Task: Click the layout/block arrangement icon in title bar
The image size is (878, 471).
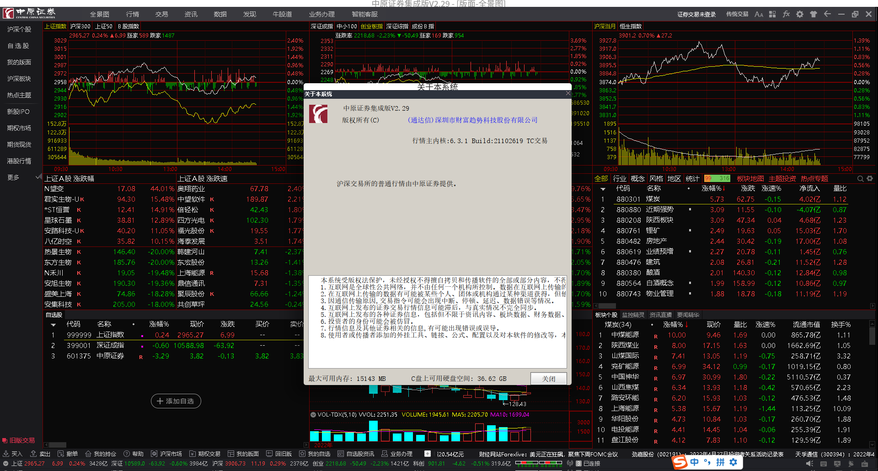Action: (772, 14)
